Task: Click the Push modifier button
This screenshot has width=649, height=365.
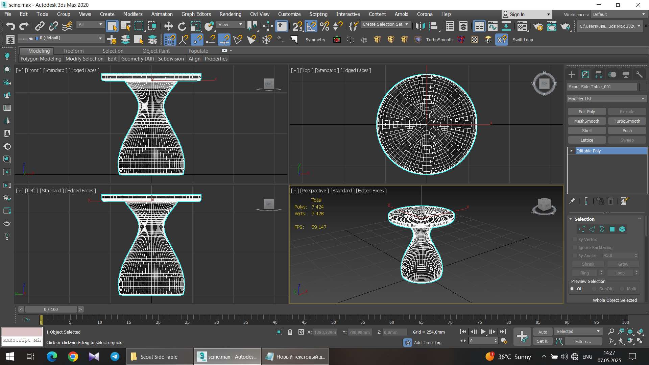Action: pos(627,130)
